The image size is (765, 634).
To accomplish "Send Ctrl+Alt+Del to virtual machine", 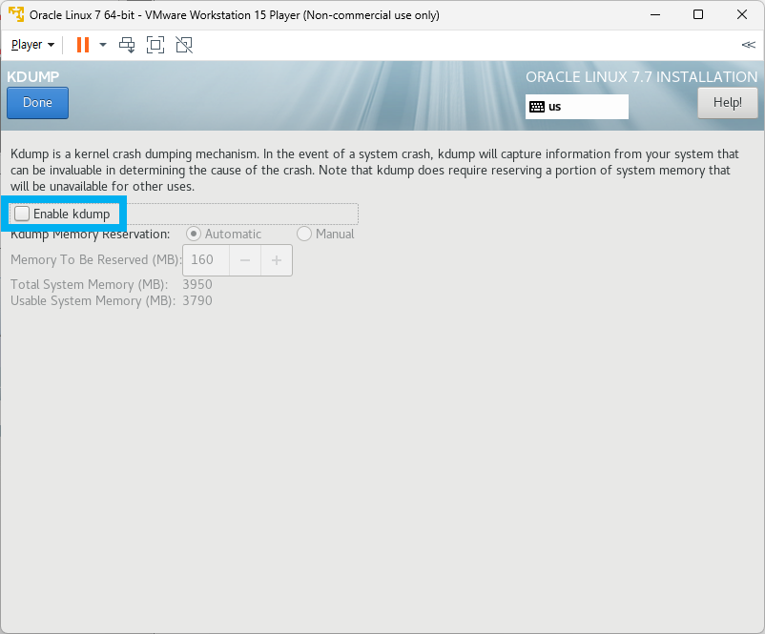I will (x=127, y=45).
